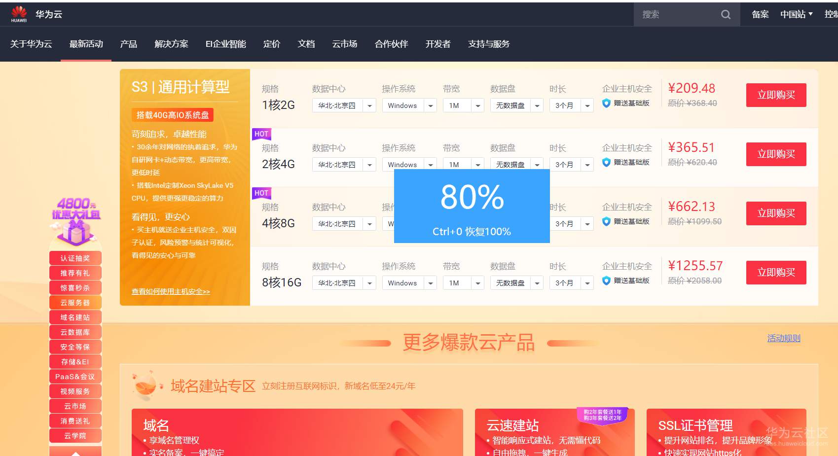The width and height of the screenshot is (838, 456).
Task: Open 云市场 in the top navigation bar
Action: click(345, 44)
